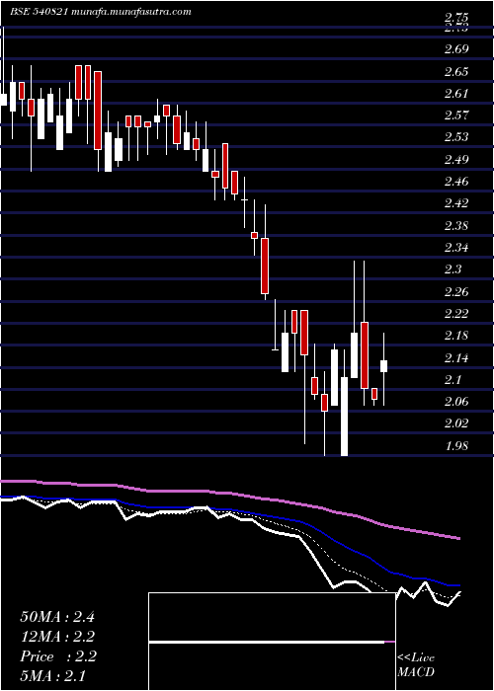Click the Price : 2.2 value

[58, 656]
